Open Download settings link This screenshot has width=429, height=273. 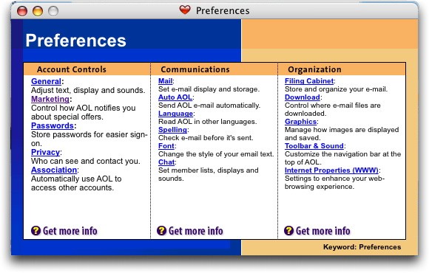click(x=303, y=97)
